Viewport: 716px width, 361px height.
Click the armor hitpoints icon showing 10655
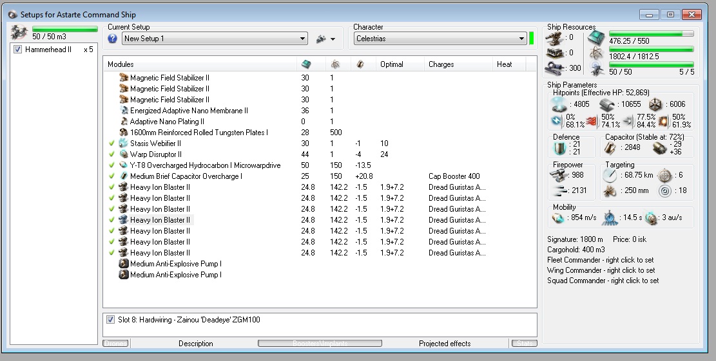[607, 105]
